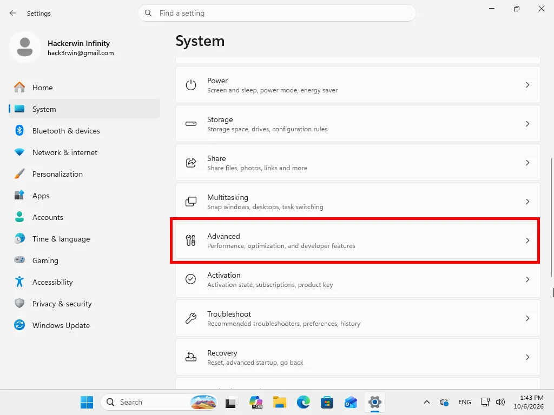Click the taskbar Search box
The height and width of the screenshot is (415, 554).
159,402
